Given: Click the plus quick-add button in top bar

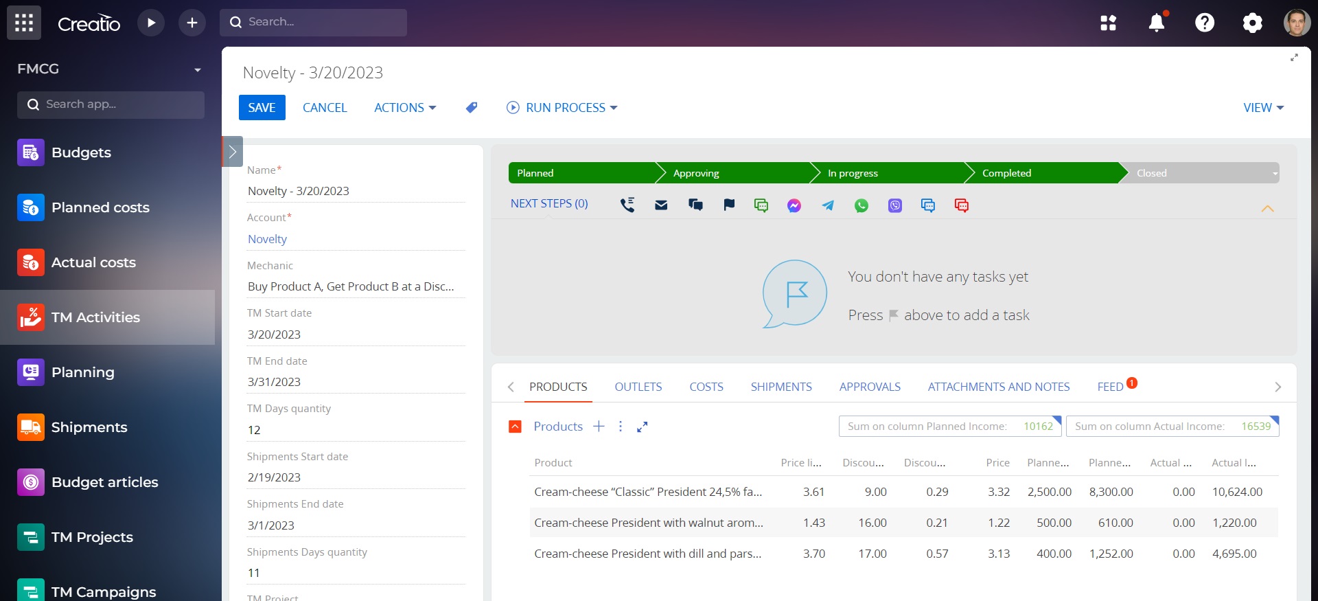Looking at the screenshot, I should tap(192, 23).
